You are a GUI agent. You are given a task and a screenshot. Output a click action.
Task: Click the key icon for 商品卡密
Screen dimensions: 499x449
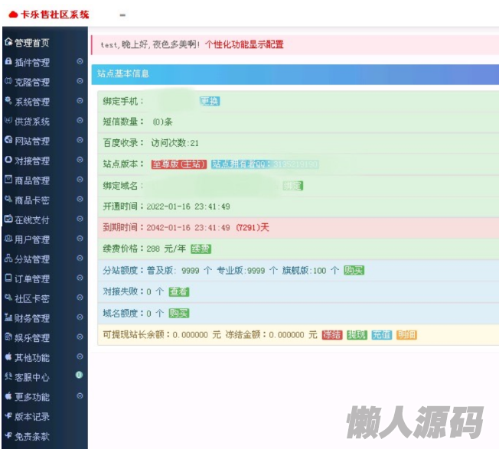[8, 199]
